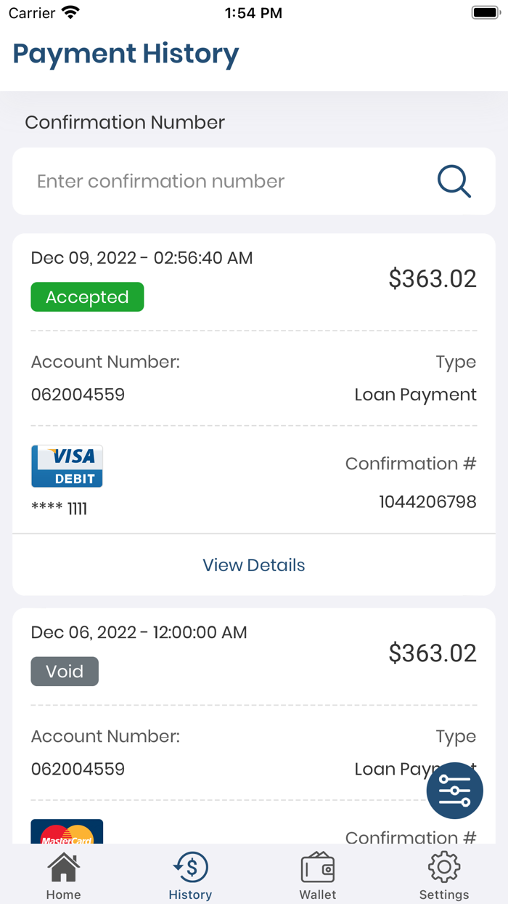Select the gray Void status badge
The width and height of the screenshot is (508, 904).
click(64, 671)
